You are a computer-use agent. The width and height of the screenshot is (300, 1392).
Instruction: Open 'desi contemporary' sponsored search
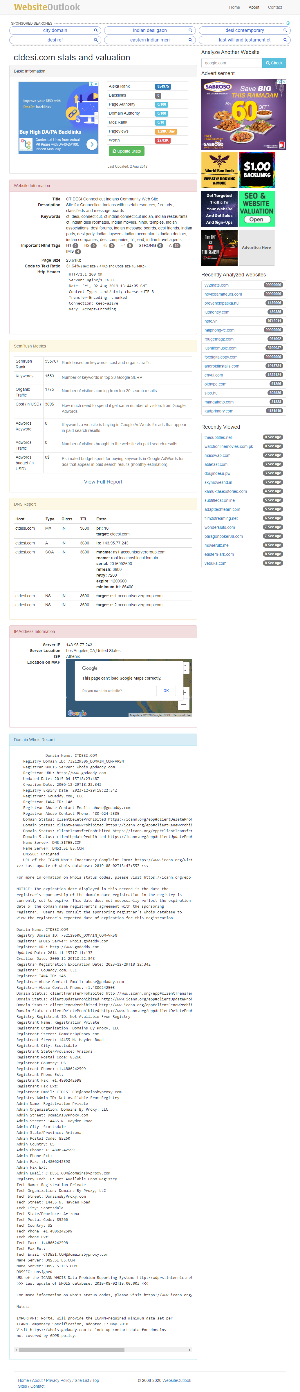244,30
